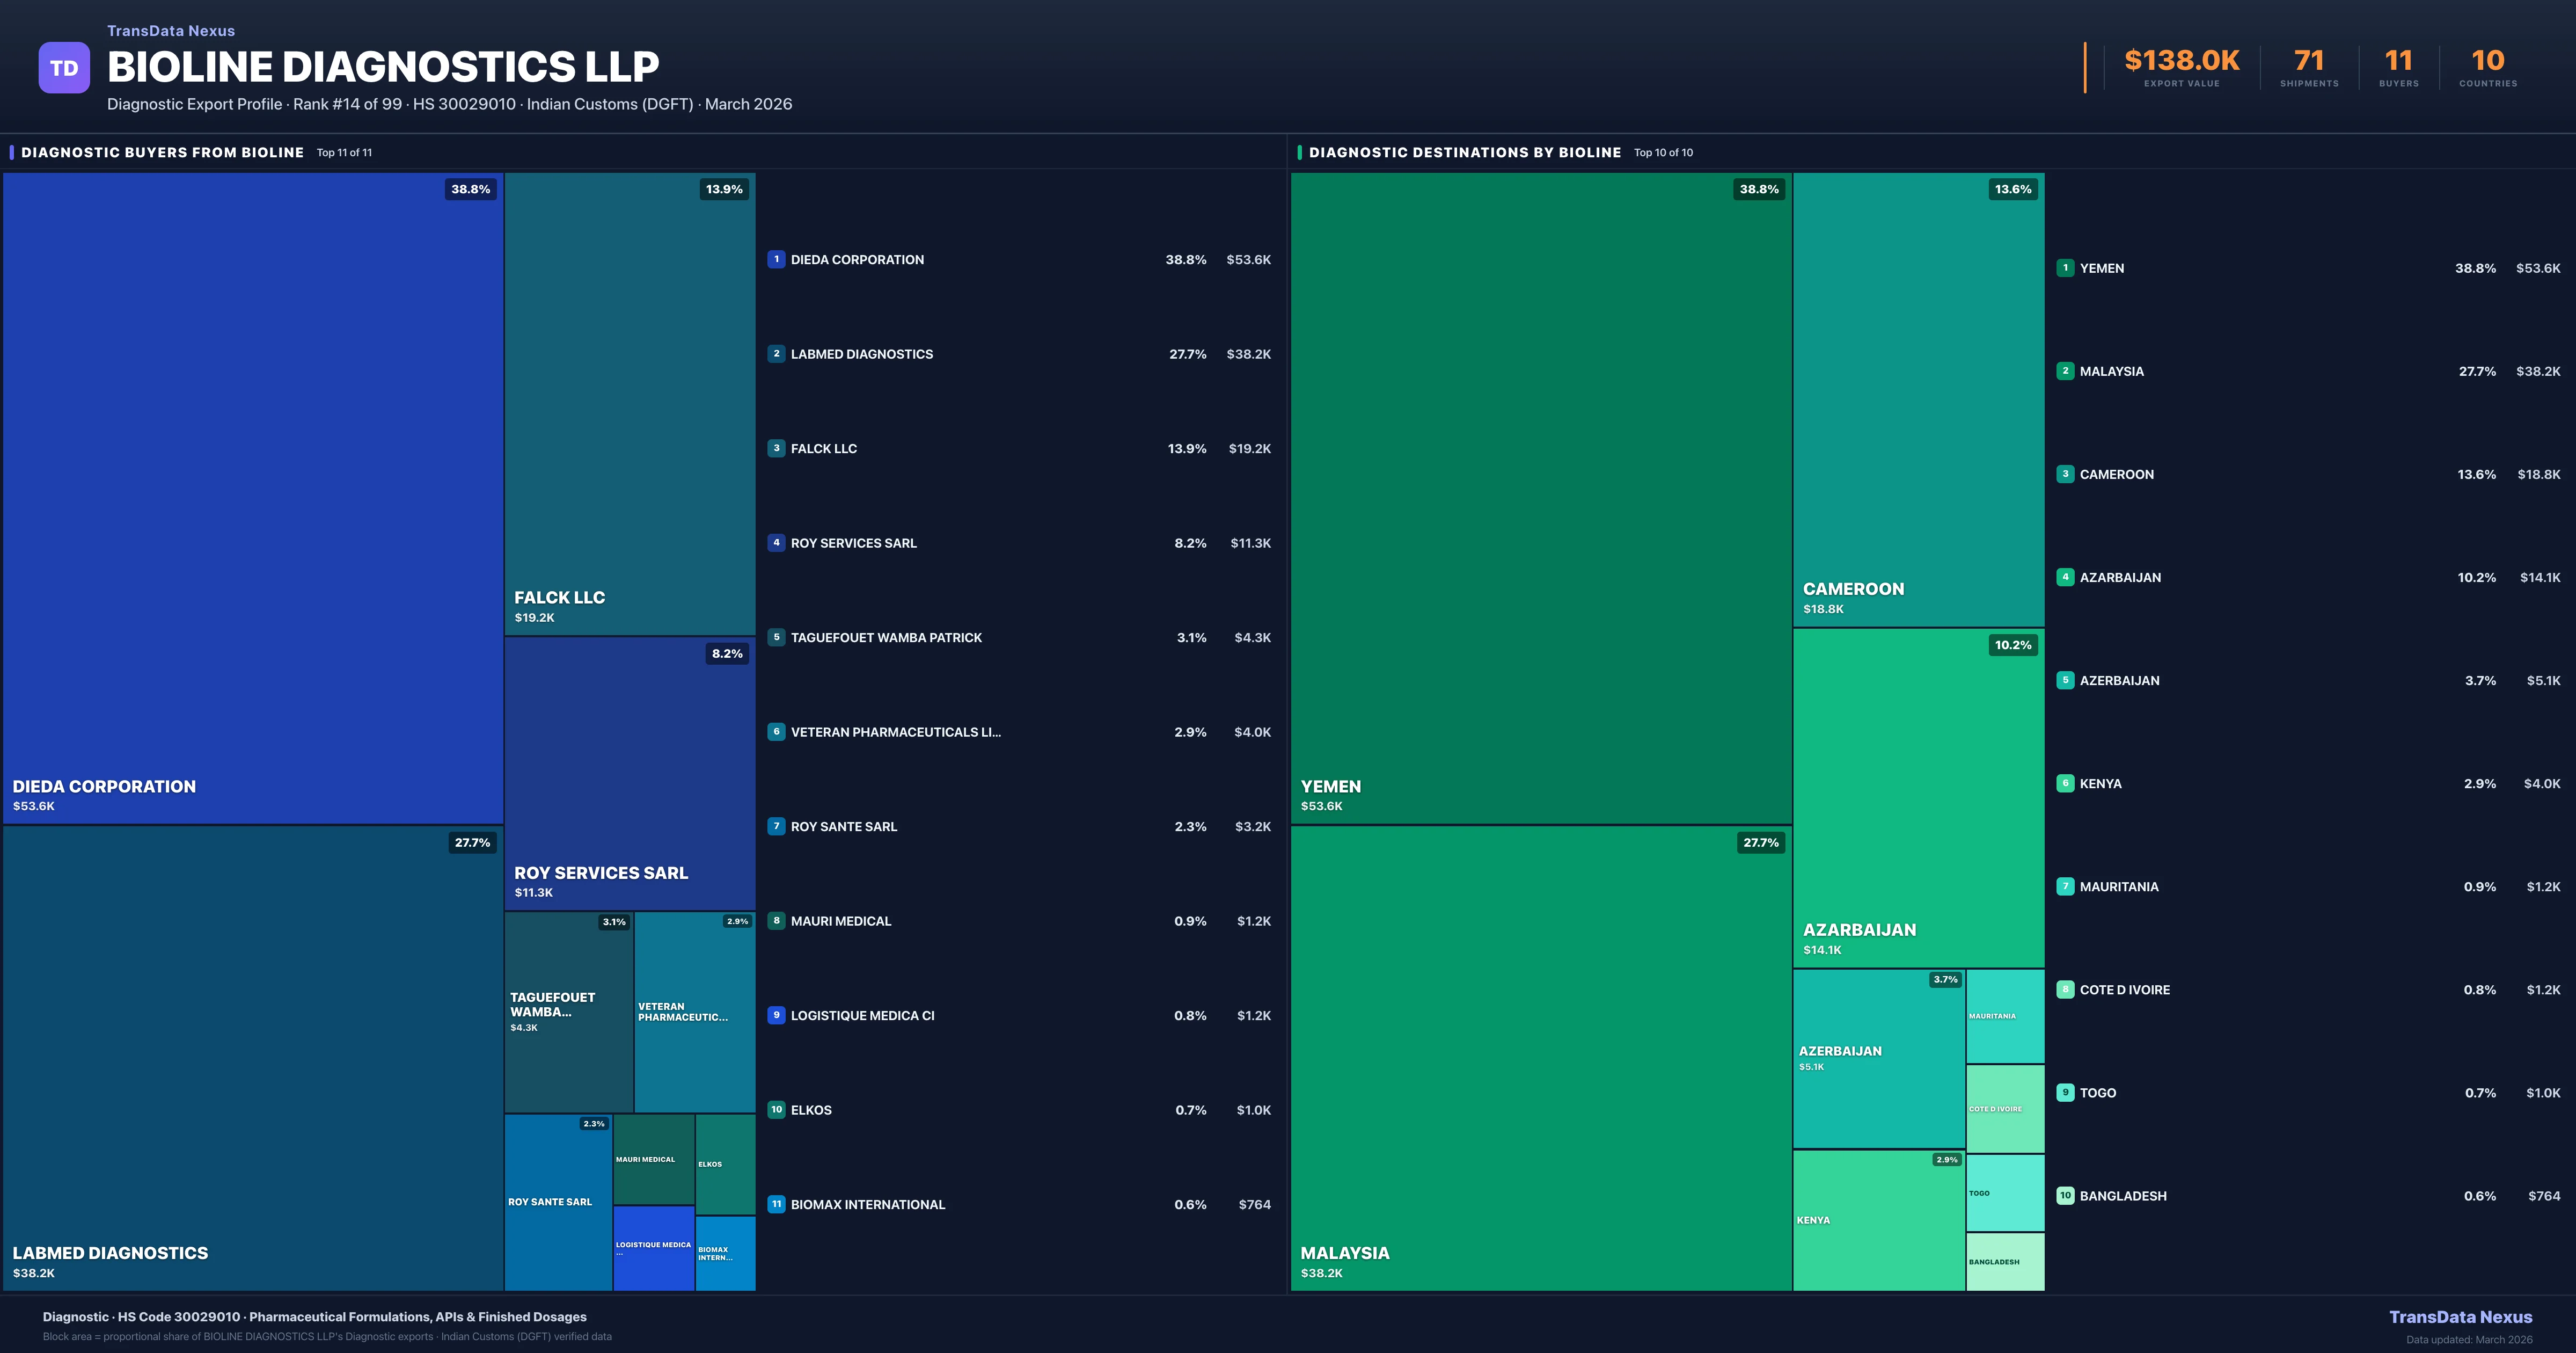Click the FALCK LLC treemap block

click(x=630, y=401)
